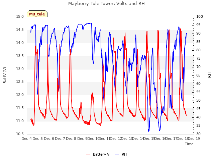Screen dimensions: 214x161
Task: Click the 75 right axis tick
Action: [x=198, y=58]
